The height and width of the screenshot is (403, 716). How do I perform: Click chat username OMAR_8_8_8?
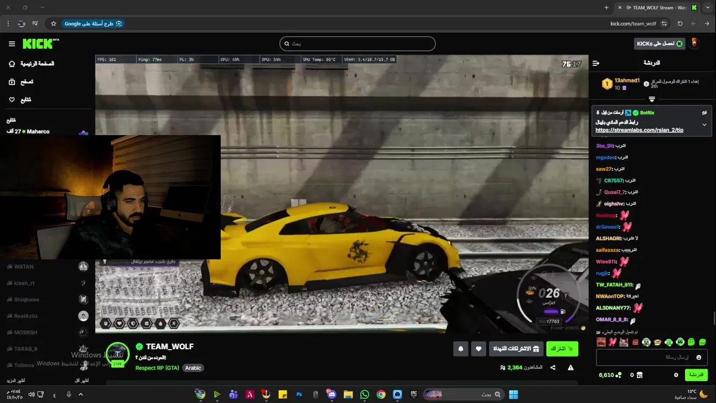coord(612,320)
